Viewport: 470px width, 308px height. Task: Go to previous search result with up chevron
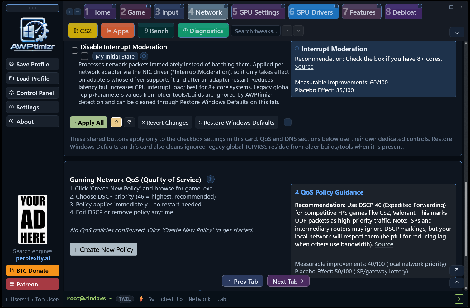click(x=287, y=31)
